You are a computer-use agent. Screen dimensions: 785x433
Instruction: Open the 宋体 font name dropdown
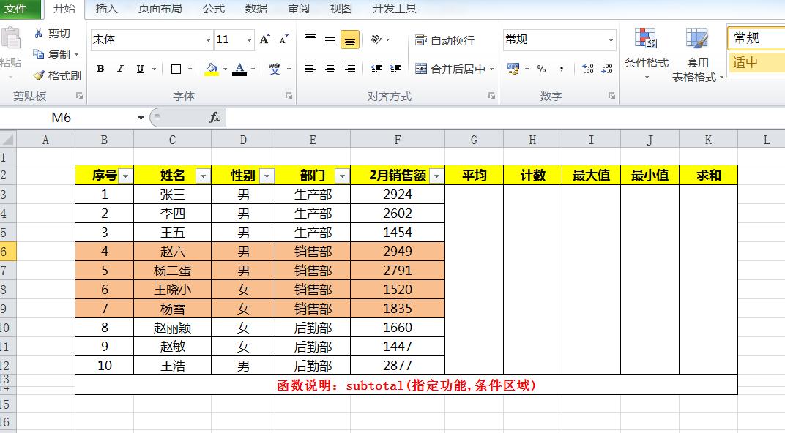(x=207, y=39)
